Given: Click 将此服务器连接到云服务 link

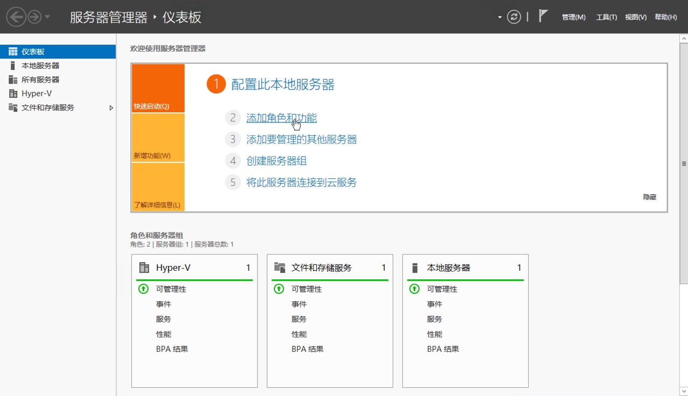Looking at the screenshot, I should pyautogui.click(x=301, y=182).
